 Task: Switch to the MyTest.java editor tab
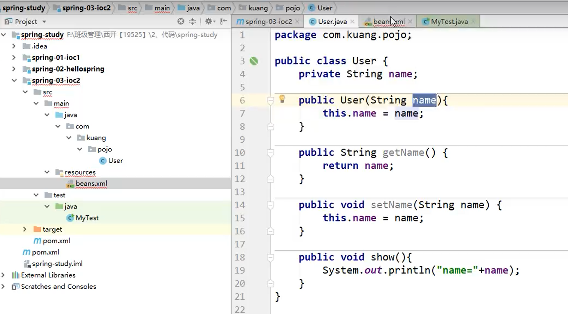point(449,21)
